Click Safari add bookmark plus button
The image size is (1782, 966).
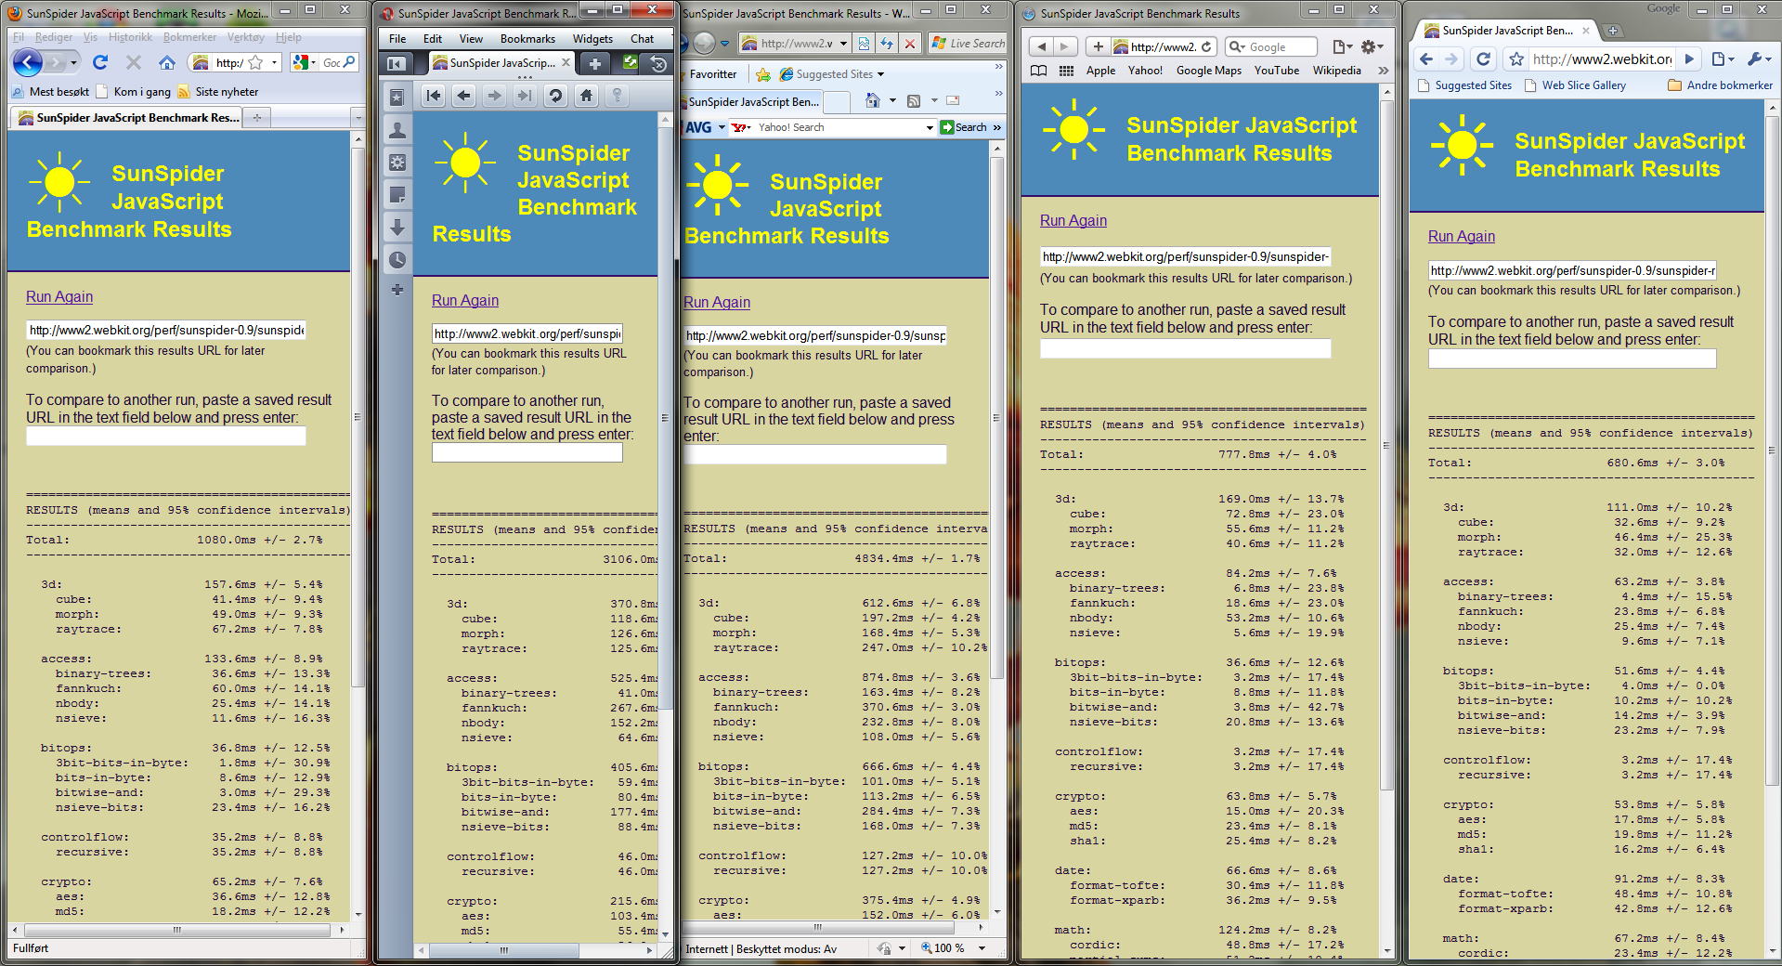tap(1099, 46)
